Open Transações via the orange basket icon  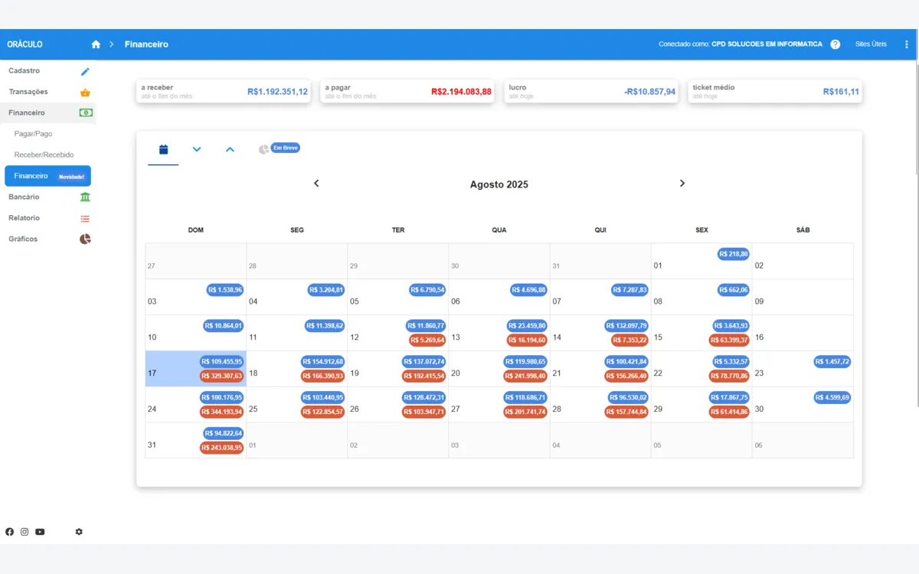85,91
